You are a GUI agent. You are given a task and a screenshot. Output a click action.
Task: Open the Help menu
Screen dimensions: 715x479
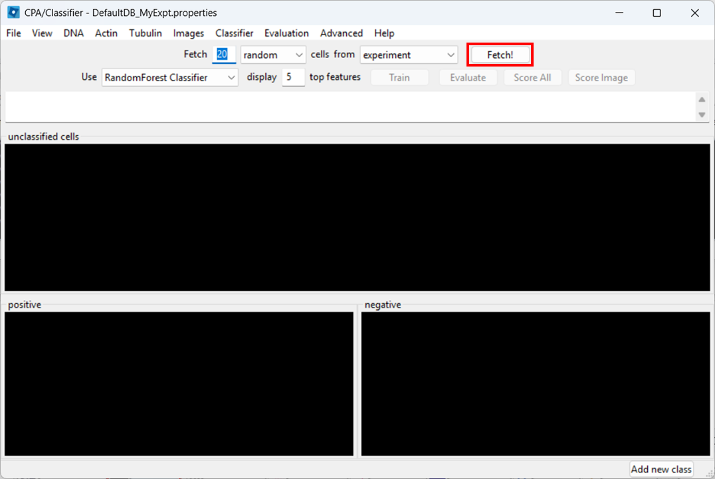coord(384,33)
